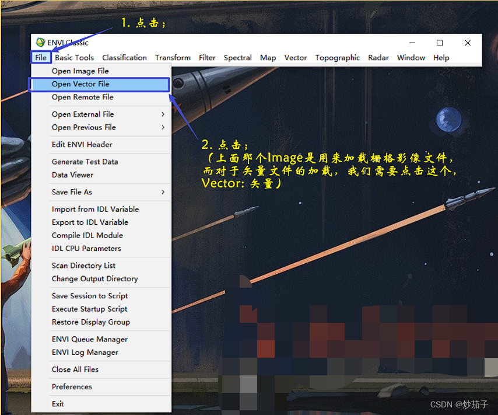The image size is (498, 415).
Task: Open the Map menu
Action: pyautogui.click(x=268, y=58)
